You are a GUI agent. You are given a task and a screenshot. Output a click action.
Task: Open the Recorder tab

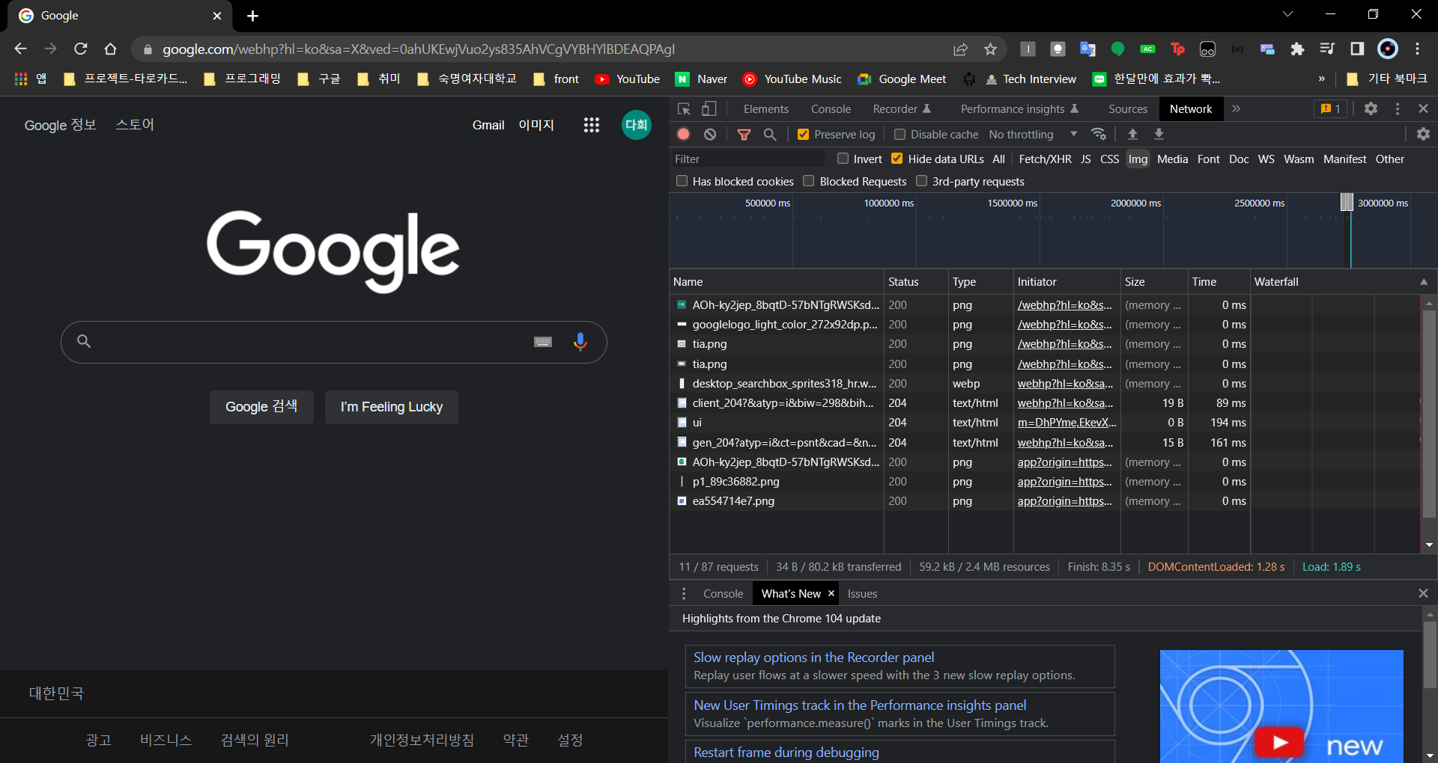click(x=902, y=109)
